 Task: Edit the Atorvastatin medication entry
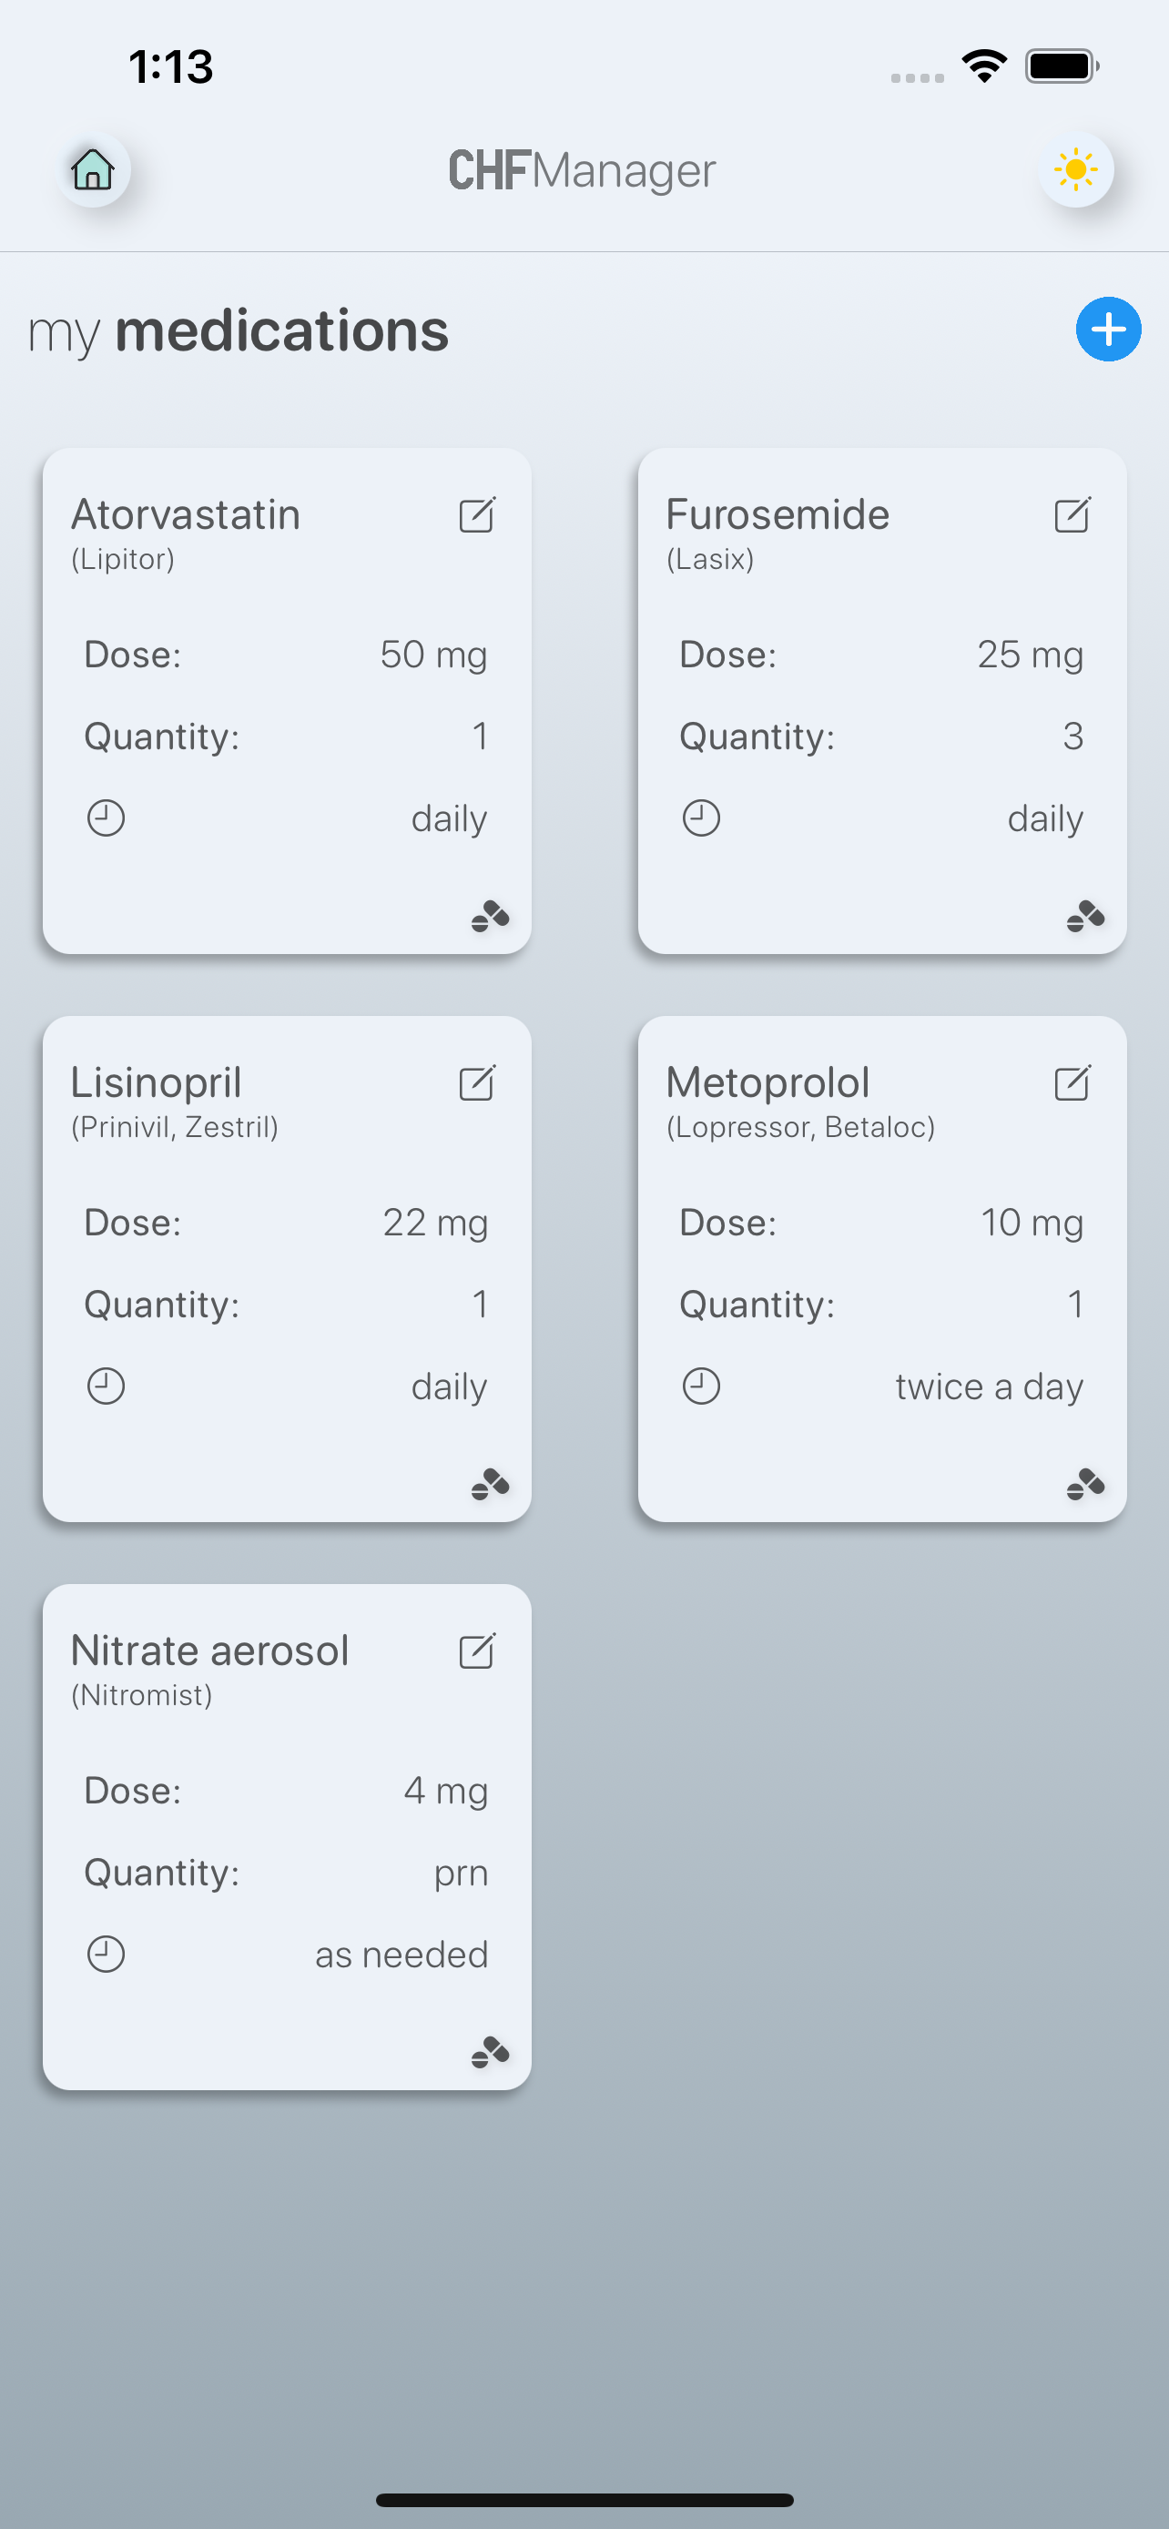point(477,514)
